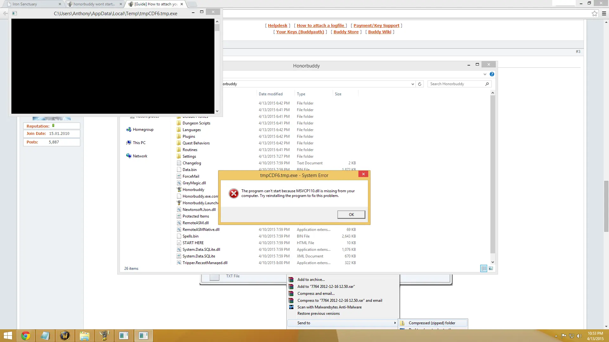
Task: Show hidden system tray icons
Action: coord(556,336)
